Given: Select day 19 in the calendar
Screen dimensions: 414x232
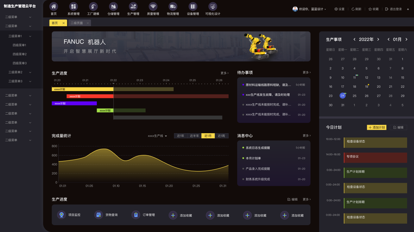Looking at the screenshot, I should click(x=367, y=87).
